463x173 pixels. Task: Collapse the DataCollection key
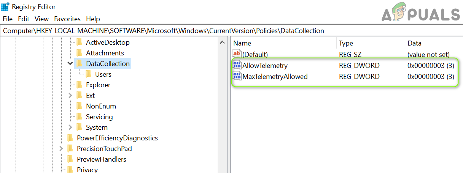70,63
